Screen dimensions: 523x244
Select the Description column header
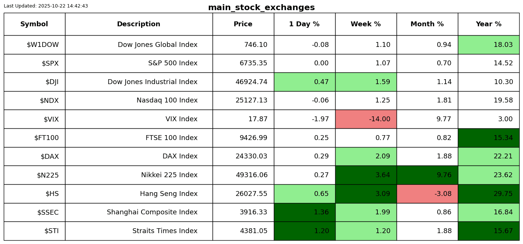tap(138, 24)
